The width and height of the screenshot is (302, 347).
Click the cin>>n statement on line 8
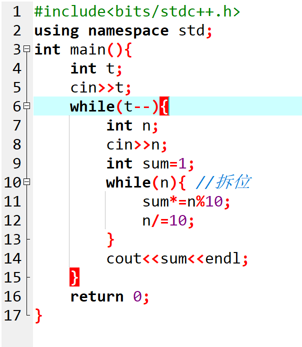coord(136,144)
